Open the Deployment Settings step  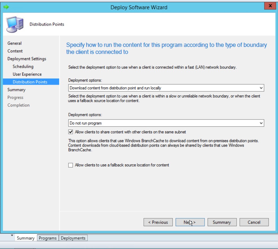tap(27, 59)
